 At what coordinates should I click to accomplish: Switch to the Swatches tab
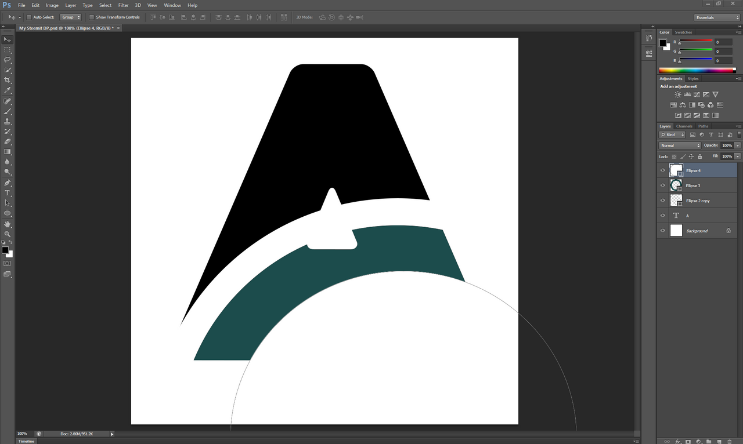pyautogui.click(x=684, y=32)
